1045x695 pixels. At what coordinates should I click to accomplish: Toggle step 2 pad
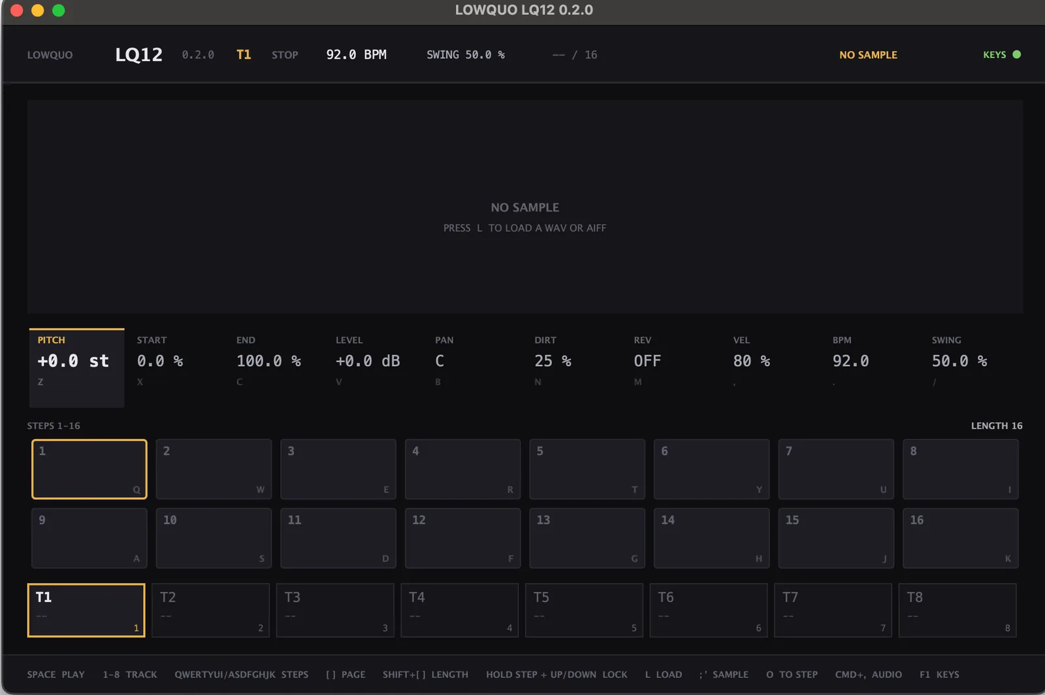pyautogui.click(x=214, y=469)
